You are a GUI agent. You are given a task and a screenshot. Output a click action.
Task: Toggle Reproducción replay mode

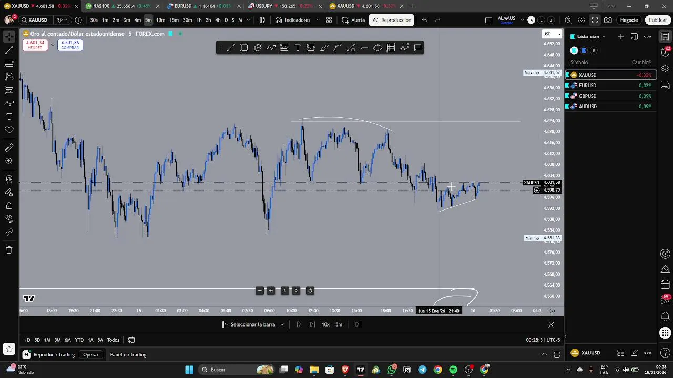click(392, 20)
